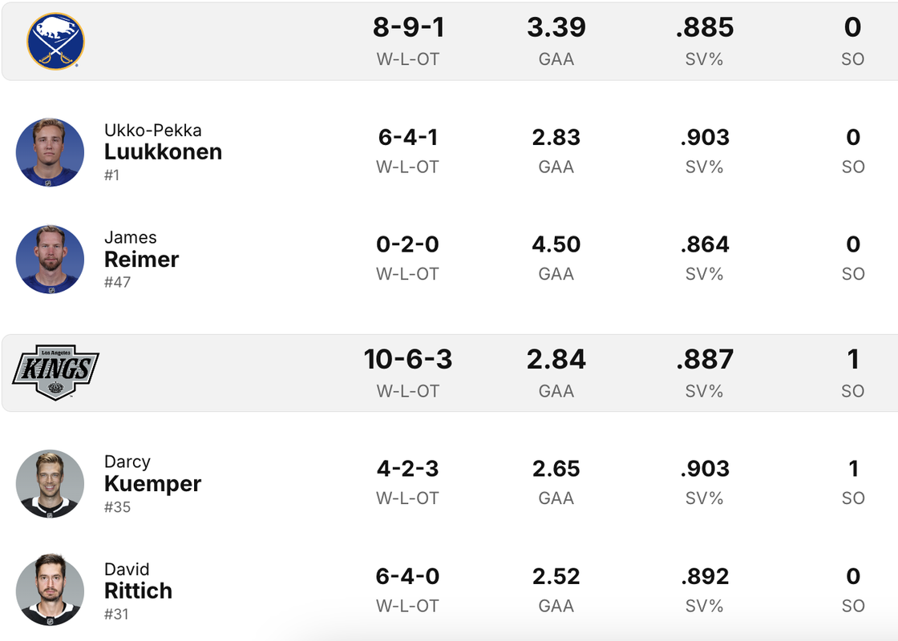Screen dimensions: 898x641
Task: Click the Los Angeles Kings logo
Action: (x=55, y=373)
